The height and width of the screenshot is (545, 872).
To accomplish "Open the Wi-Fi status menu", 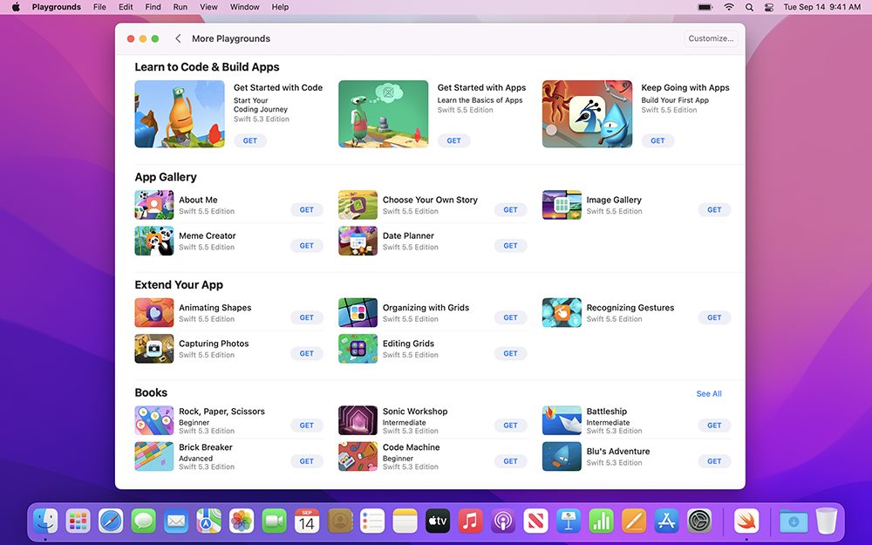I will click(x=729, y=7).
